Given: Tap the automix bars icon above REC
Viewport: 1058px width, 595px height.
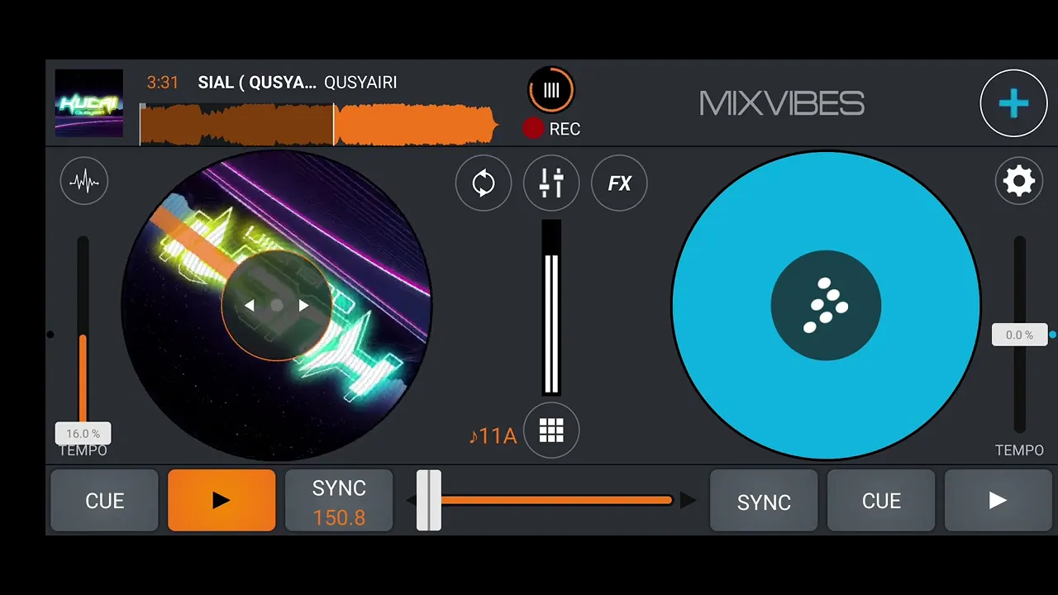Looking at the screenshot, I should [x=551, y=90].
